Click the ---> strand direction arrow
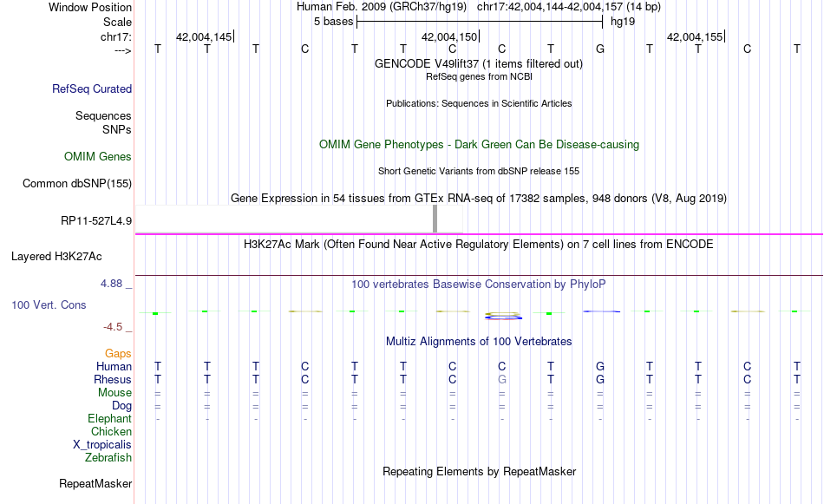 click(123, 51)
